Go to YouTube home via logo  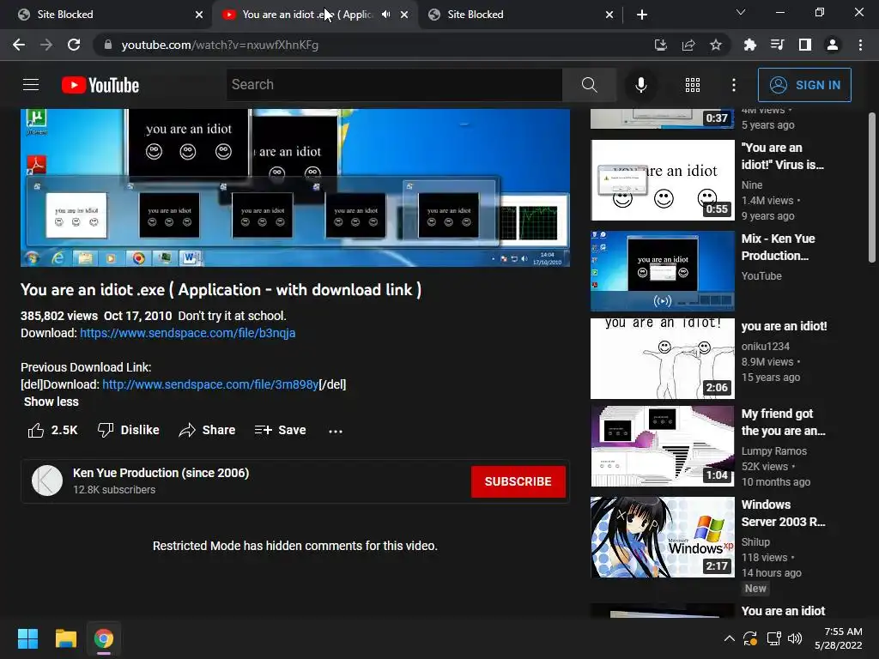100,85
